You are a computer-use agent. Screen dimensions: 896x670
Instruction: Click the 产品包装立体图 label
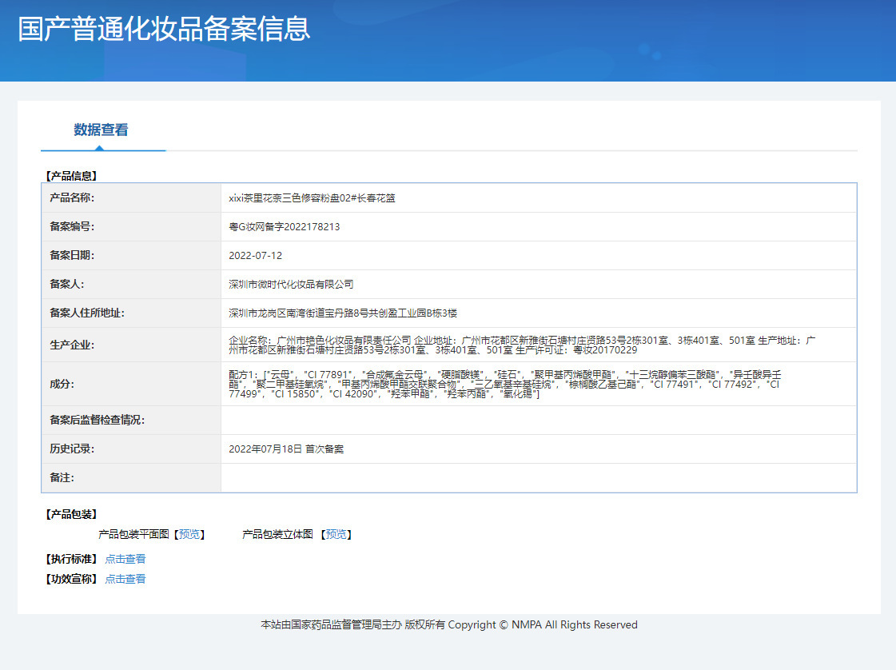277,535
